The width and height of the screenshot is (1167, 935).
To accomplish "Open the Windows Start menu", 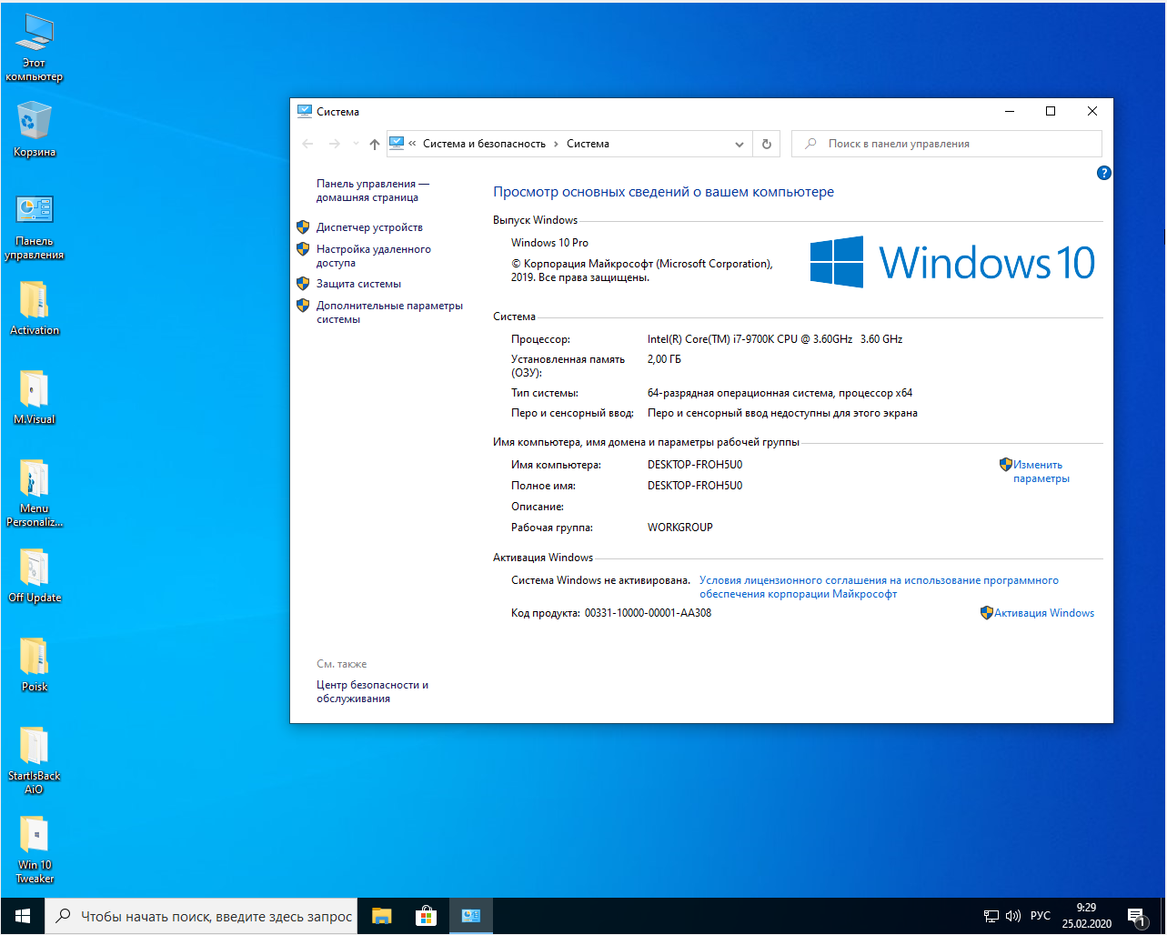I will 22,916.
